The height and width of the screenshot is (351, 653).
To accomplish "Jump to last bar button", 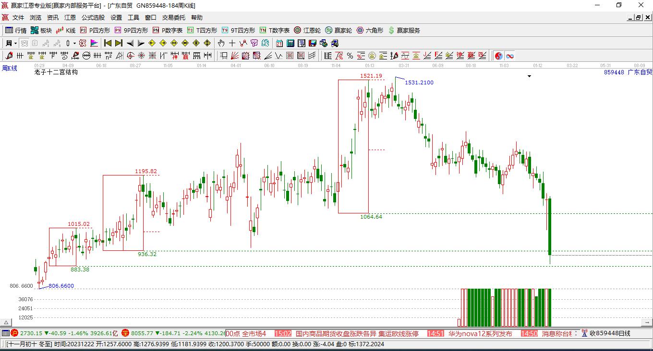I will point(119,43).
